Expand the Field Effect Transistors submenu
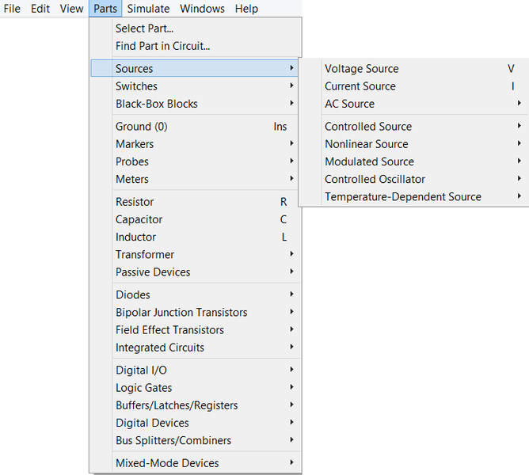 [x=169, y=330]
